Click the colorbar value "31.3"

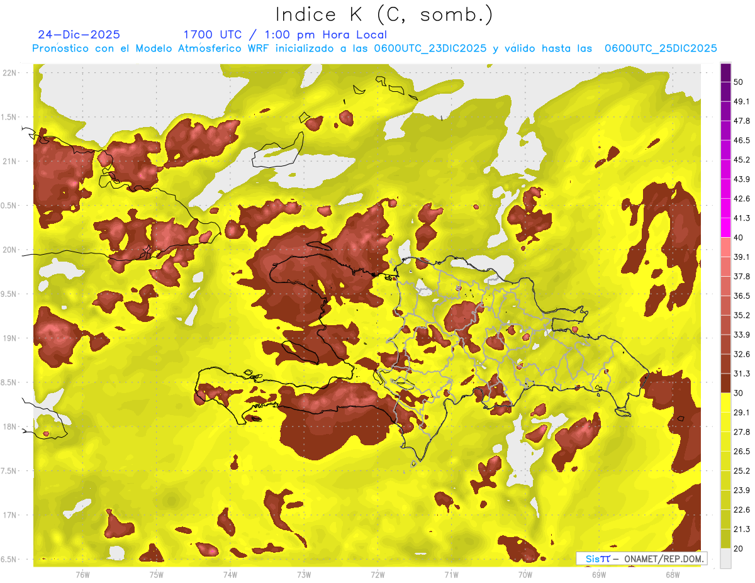(x=742, y=374)
